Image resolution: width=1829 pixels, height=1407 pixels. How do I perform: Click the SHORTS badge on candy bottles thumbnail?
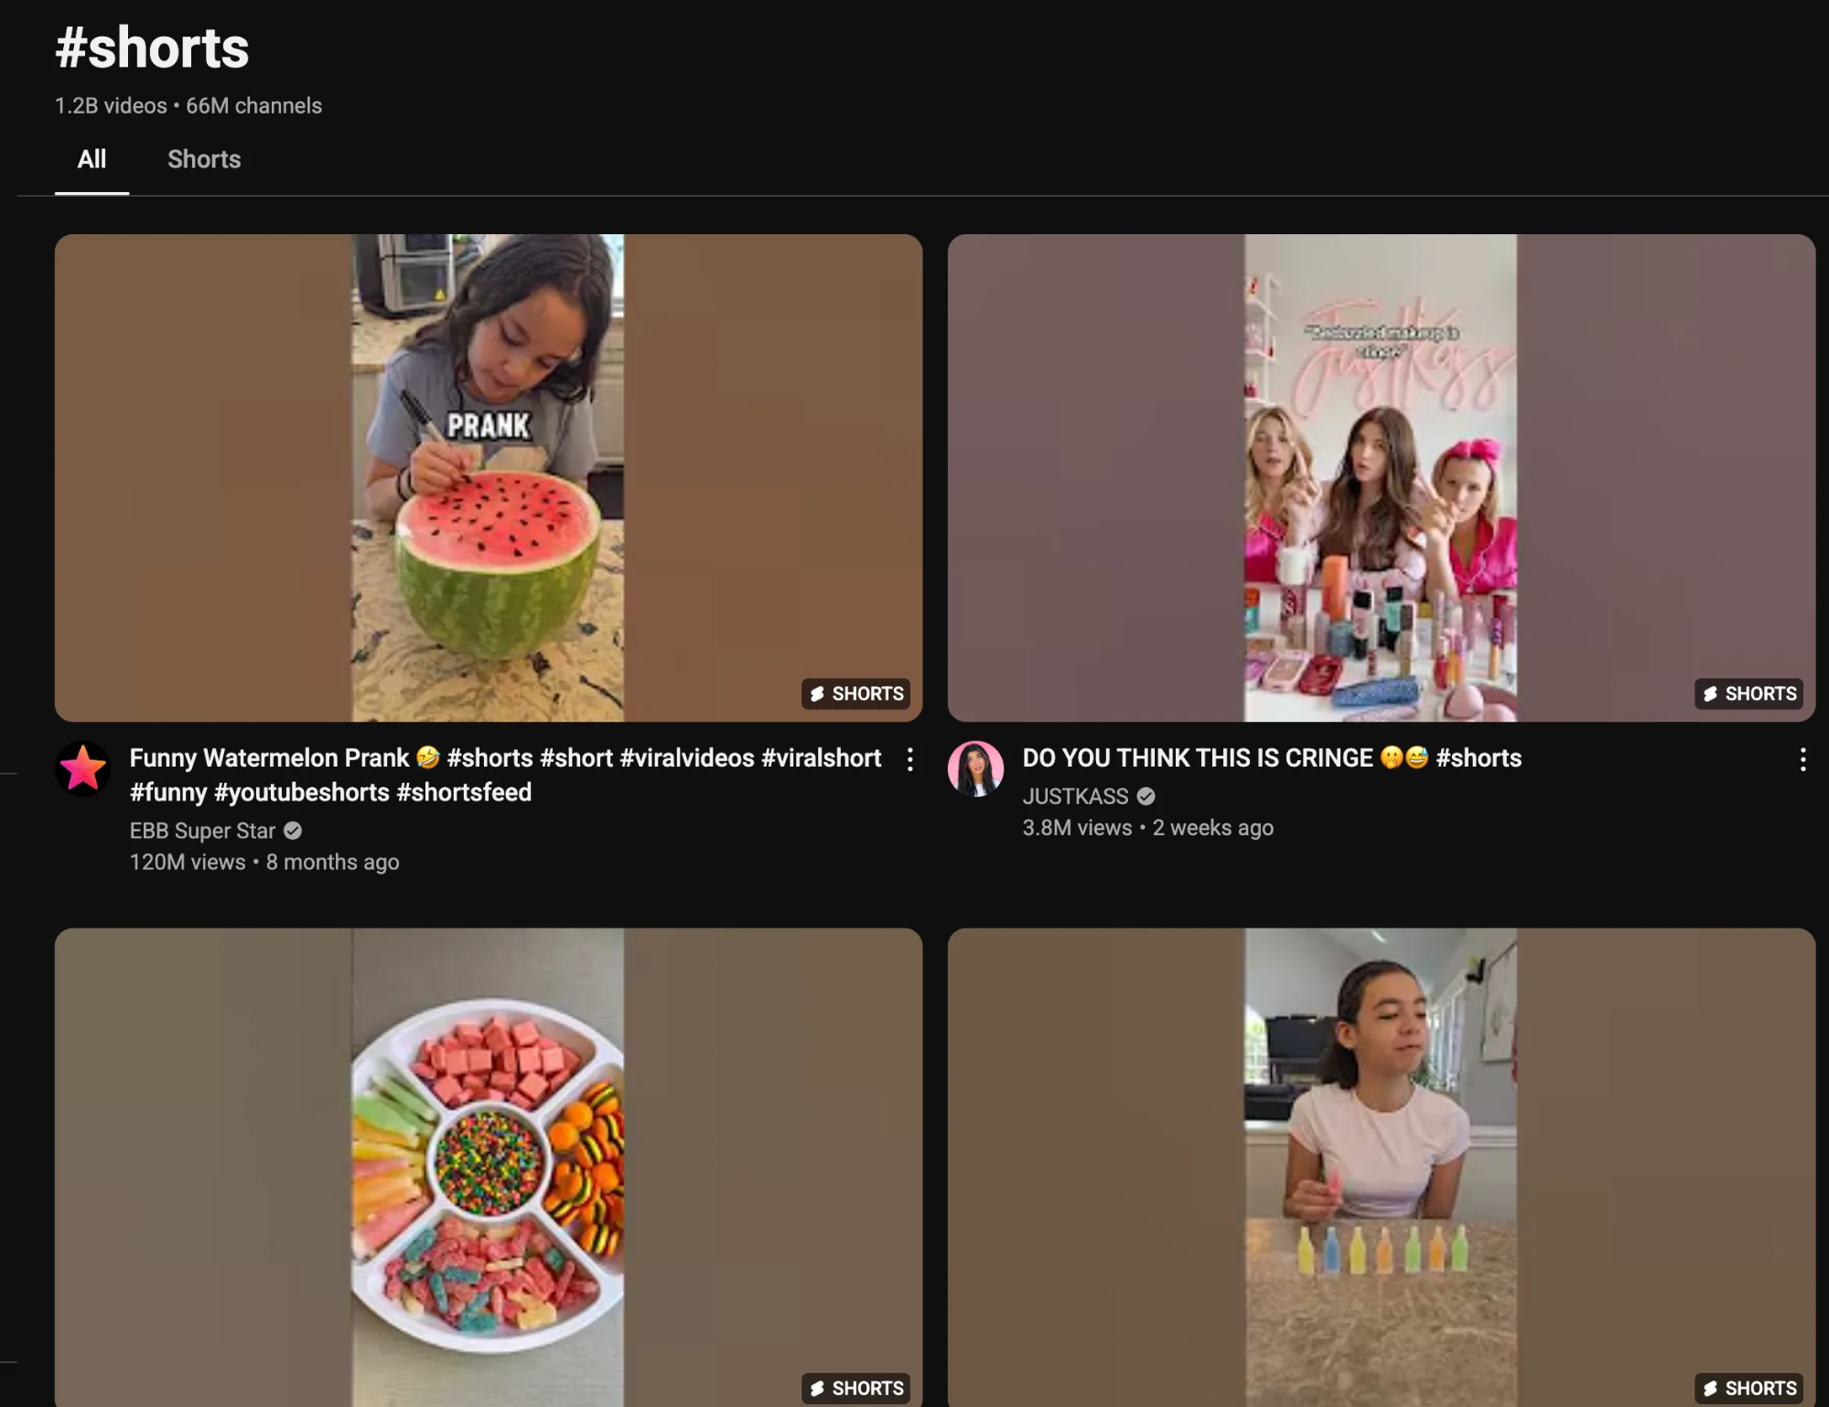click(1749, 1388)
